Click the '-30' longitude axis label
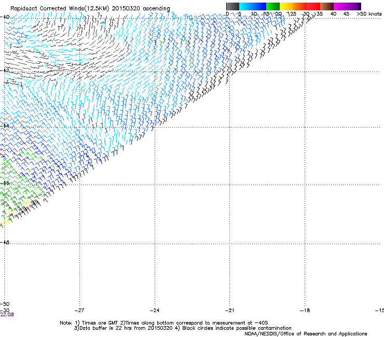This screenshot has height=337, width=384. (x=5, y=310)
